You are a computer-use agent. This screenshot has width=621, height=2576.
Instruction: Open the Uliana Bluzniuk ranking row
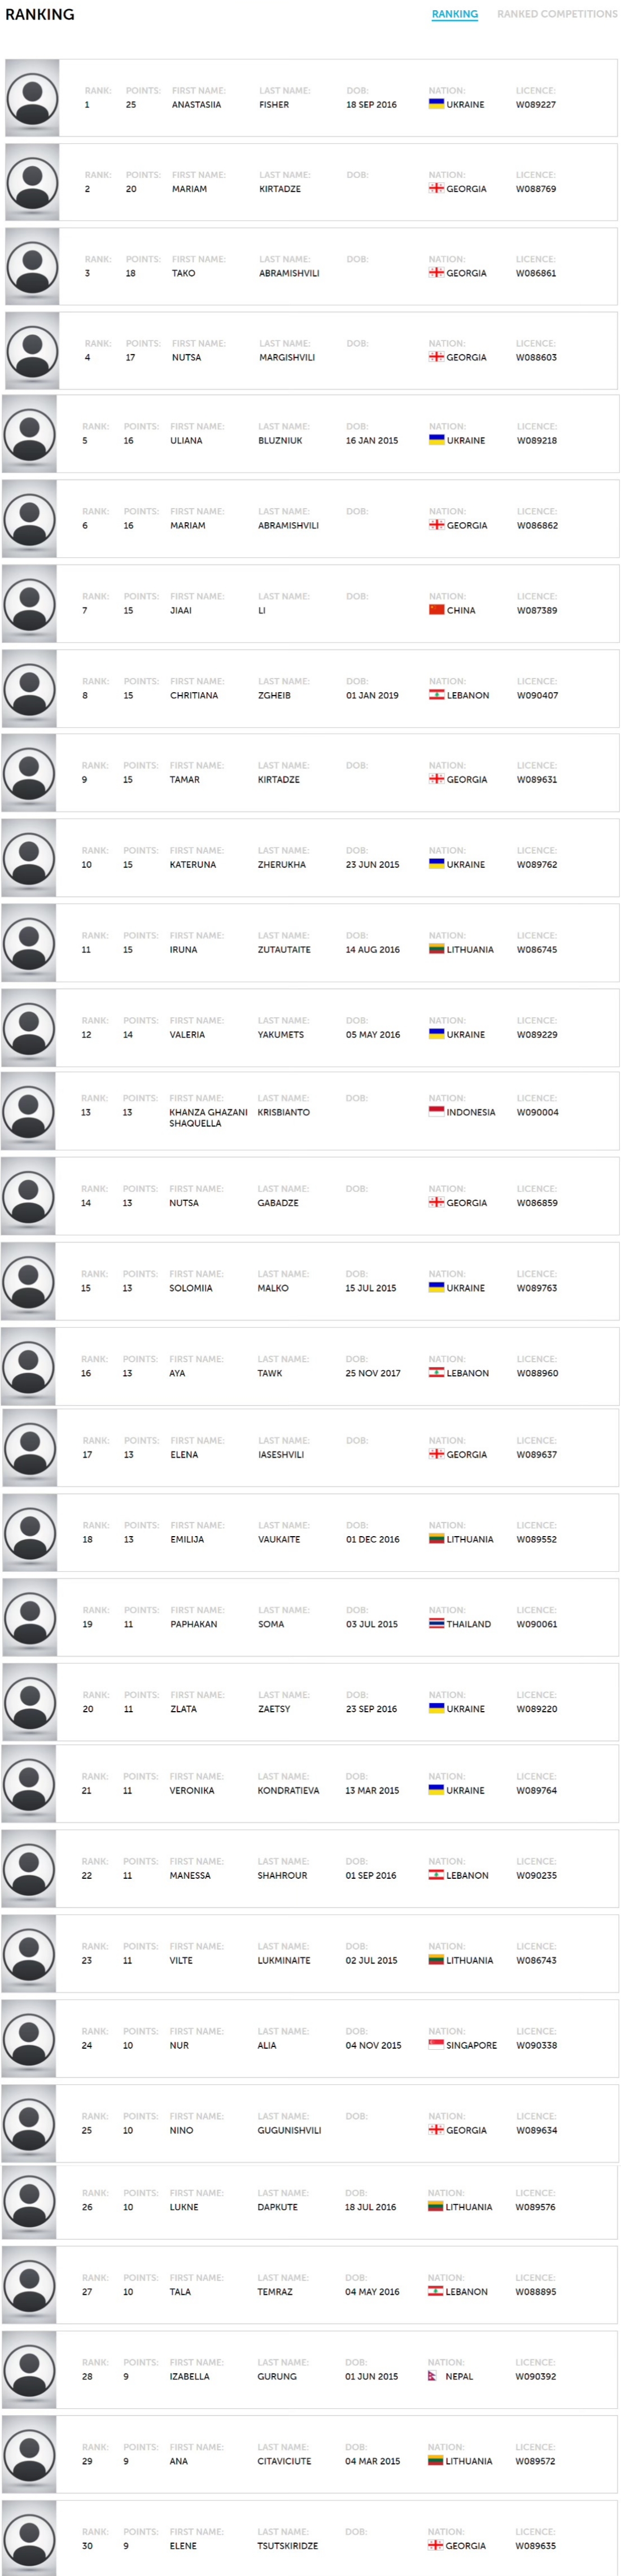[310, 434]
